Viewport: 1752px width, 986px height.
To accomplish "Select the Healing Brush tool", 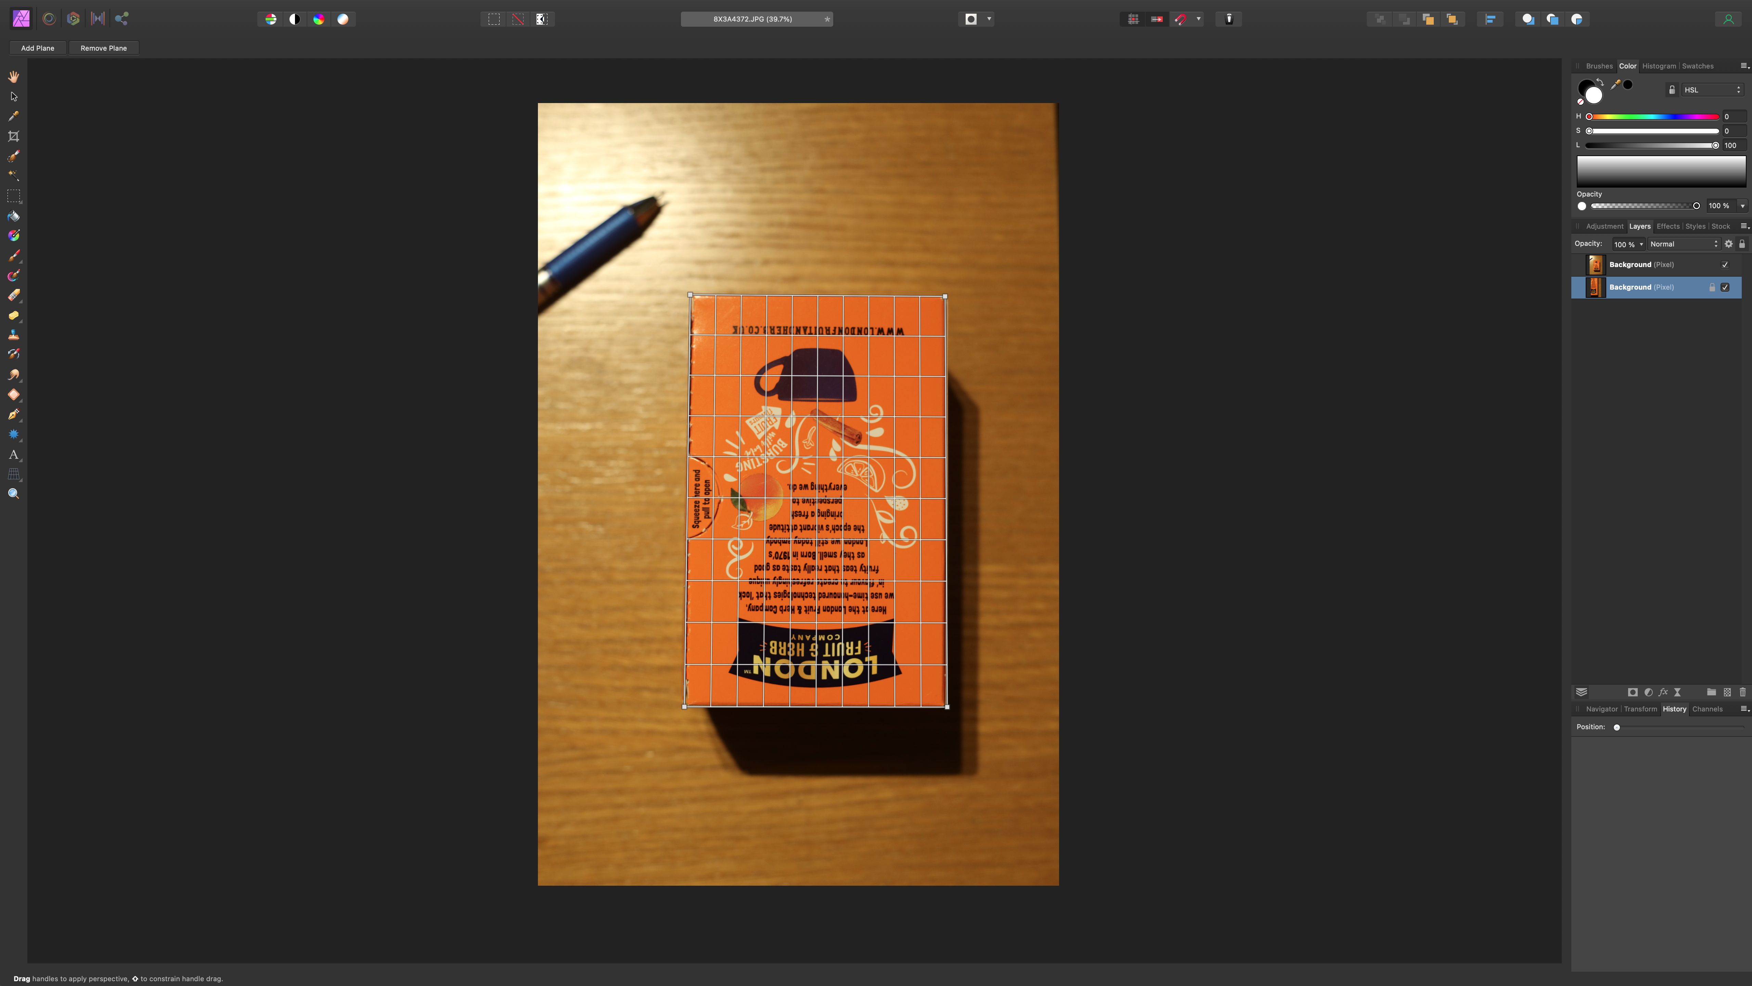I will pos(14,355).
